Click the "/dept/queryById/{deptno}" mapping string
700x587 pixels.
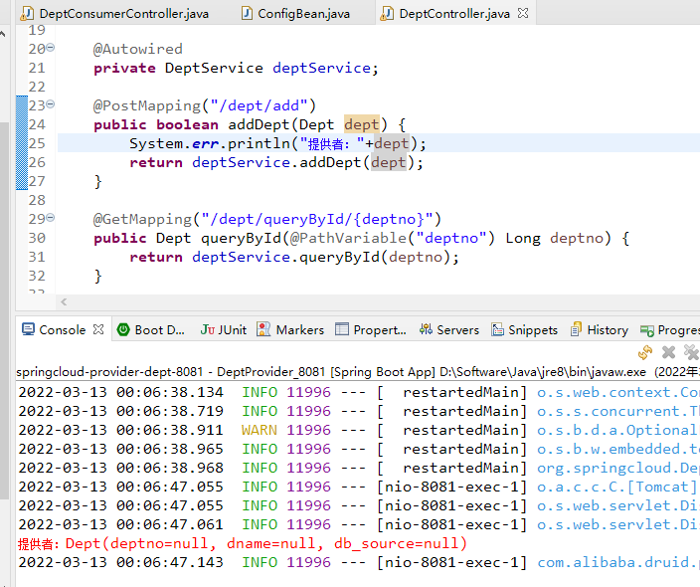tap(317, 219)
